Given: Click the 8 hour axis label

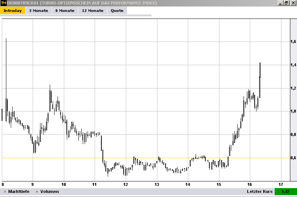Looking at the screenshot, I should (x=3, y=184).
